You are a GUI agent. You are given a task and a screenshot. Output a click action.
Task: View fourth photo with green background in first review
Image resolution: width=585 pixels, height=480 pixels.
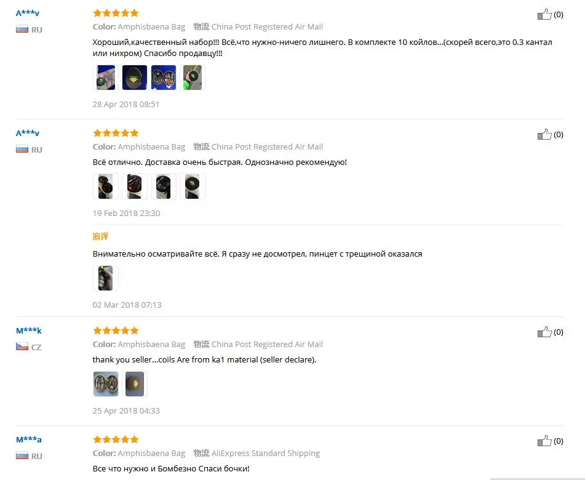pyautogui.click(x=193, y=78)
